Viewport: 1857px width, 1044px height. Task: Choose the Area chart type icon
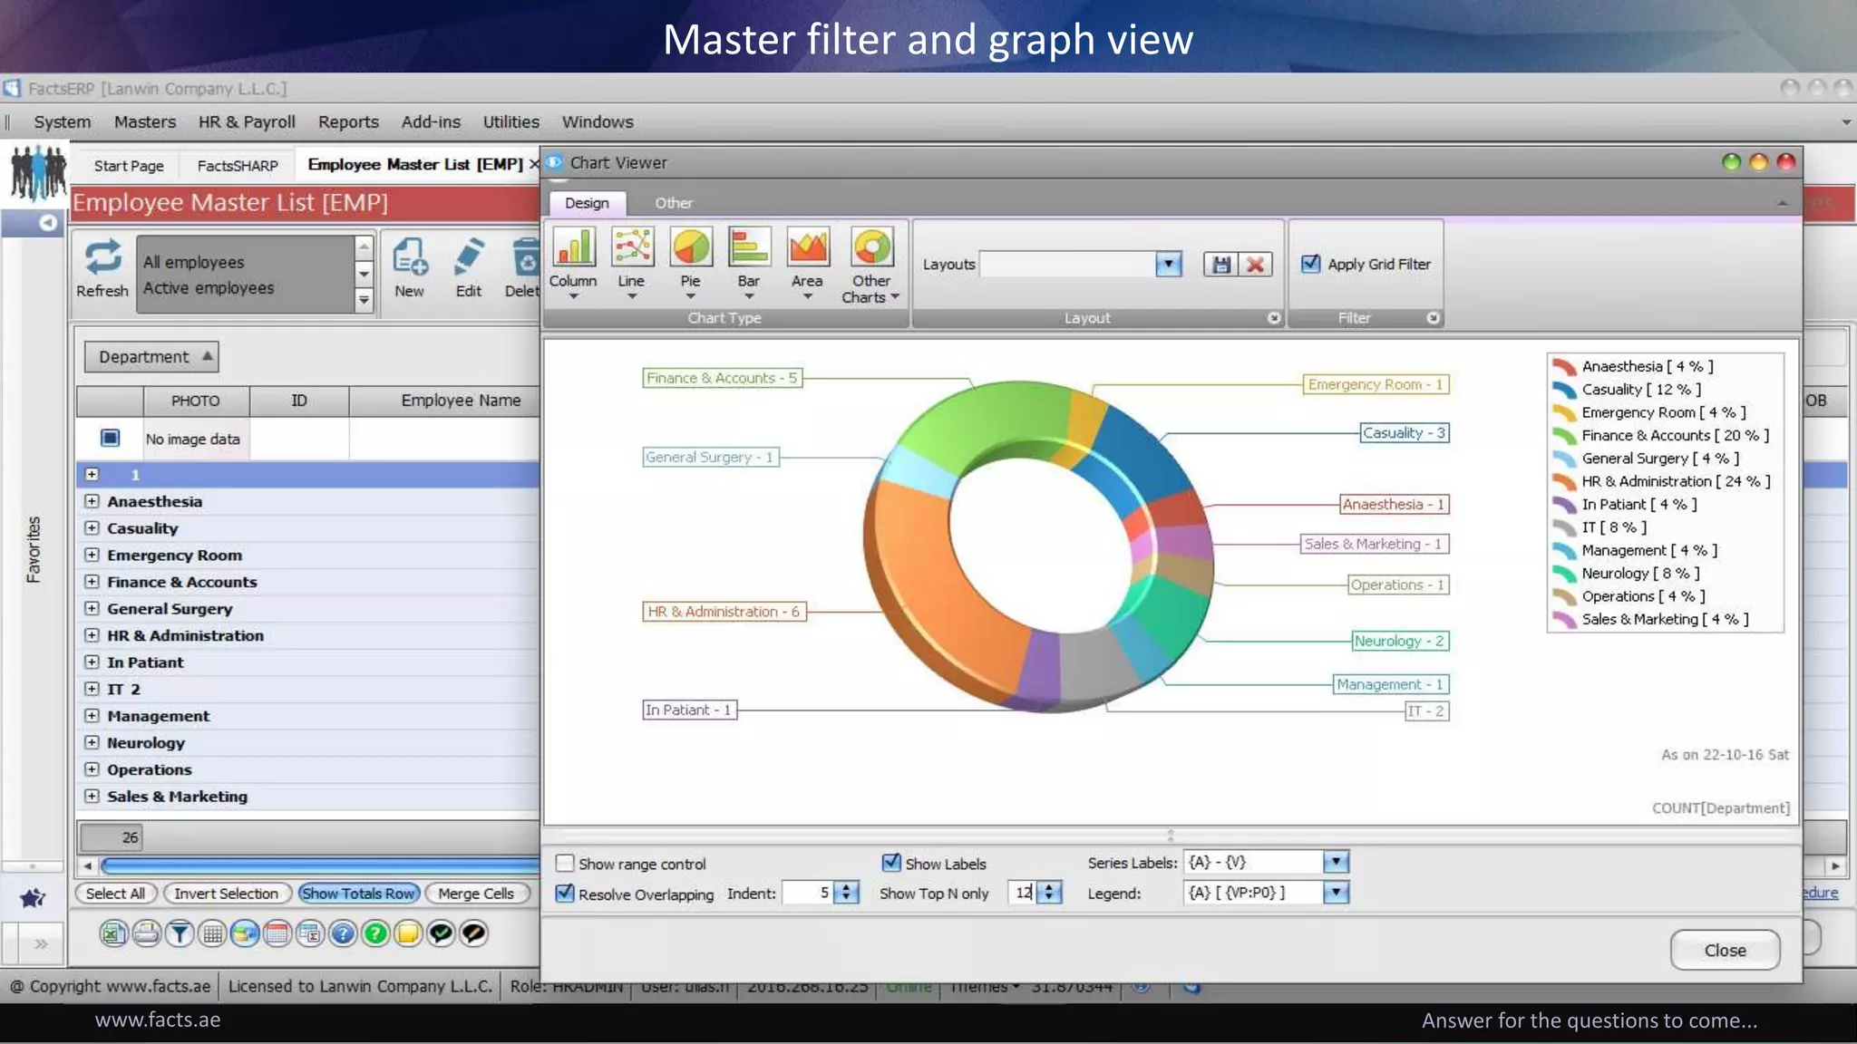(807, 247)
